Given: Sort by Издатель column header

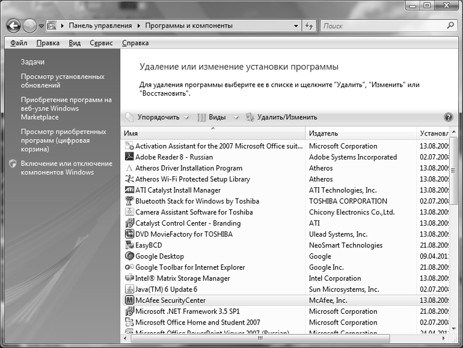Looking at the screenshot, I should pos(361,133).
